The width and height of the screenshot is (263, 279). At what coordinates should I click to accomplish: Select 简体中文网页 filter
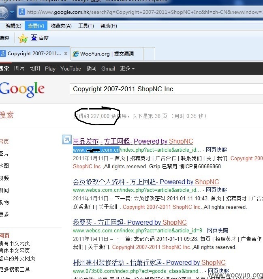tap(15, 251)
